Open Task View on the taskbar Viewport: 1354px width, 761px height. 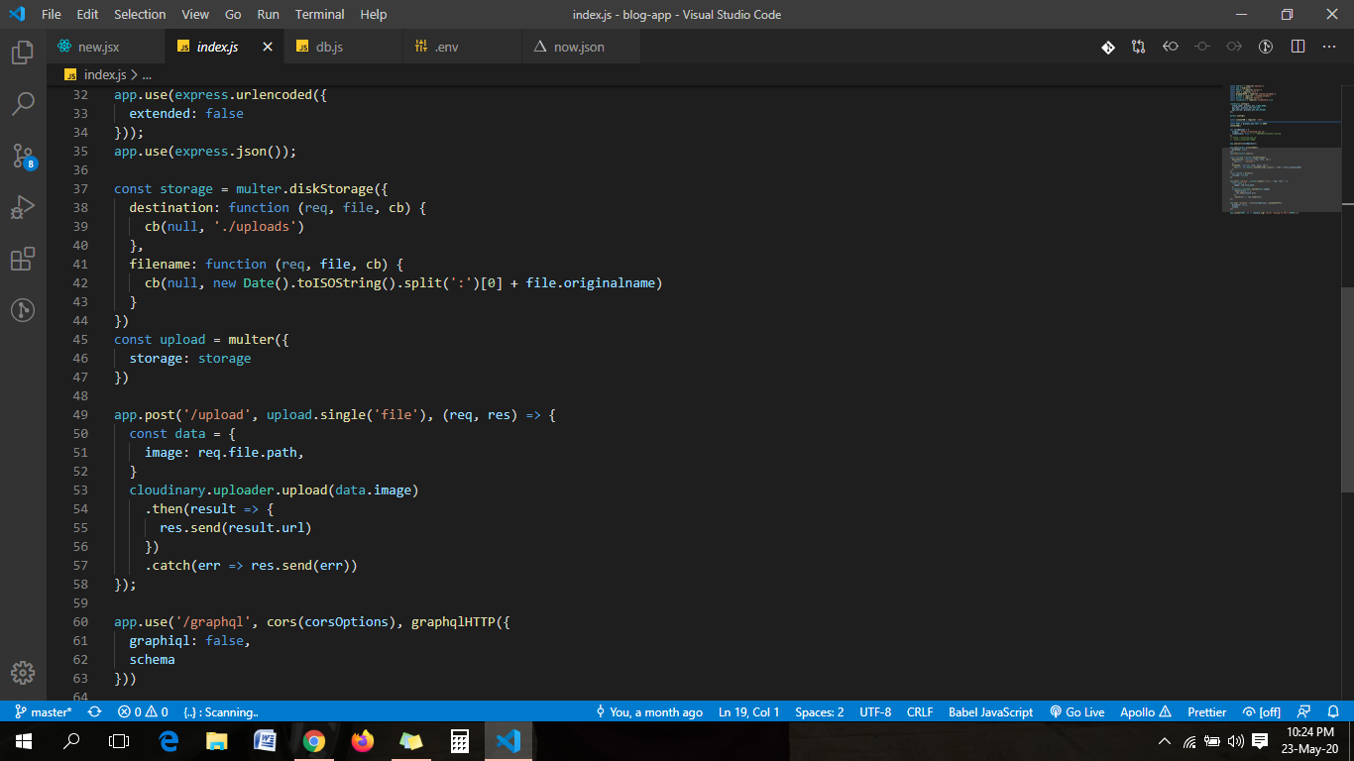point(119,741)
